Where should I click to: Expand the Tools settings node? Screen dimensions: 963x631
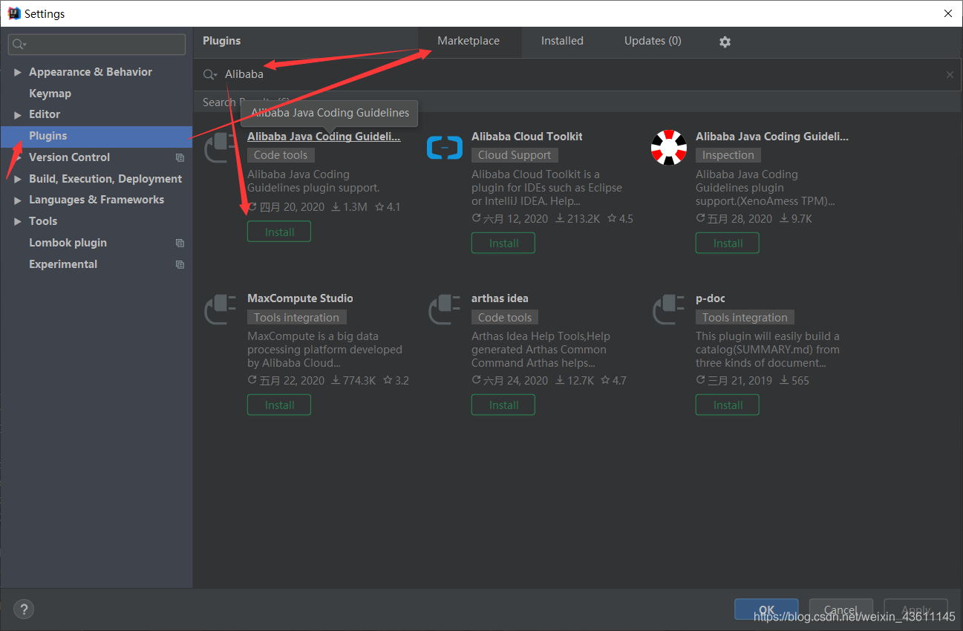point(18,221)
